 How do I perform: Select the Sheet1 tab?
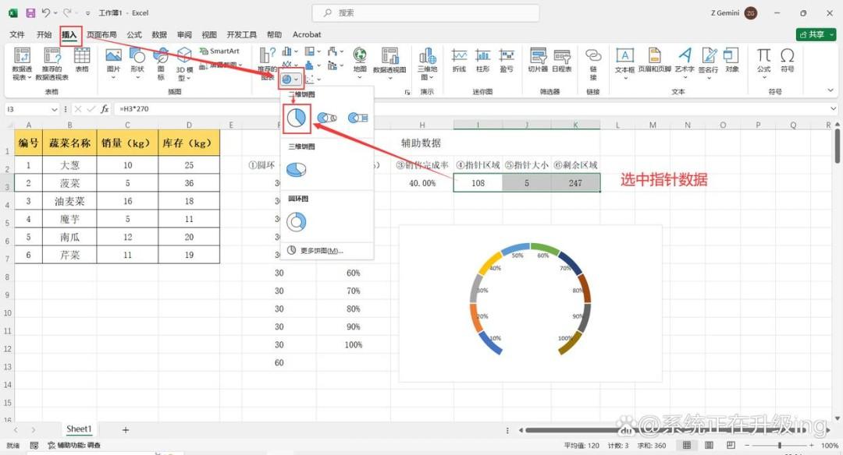(x=79, y=429)
